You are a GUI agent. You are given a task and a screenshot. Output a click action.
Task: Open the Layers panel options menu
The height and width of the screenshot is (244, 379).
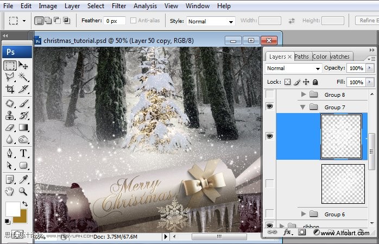[371, 59]
